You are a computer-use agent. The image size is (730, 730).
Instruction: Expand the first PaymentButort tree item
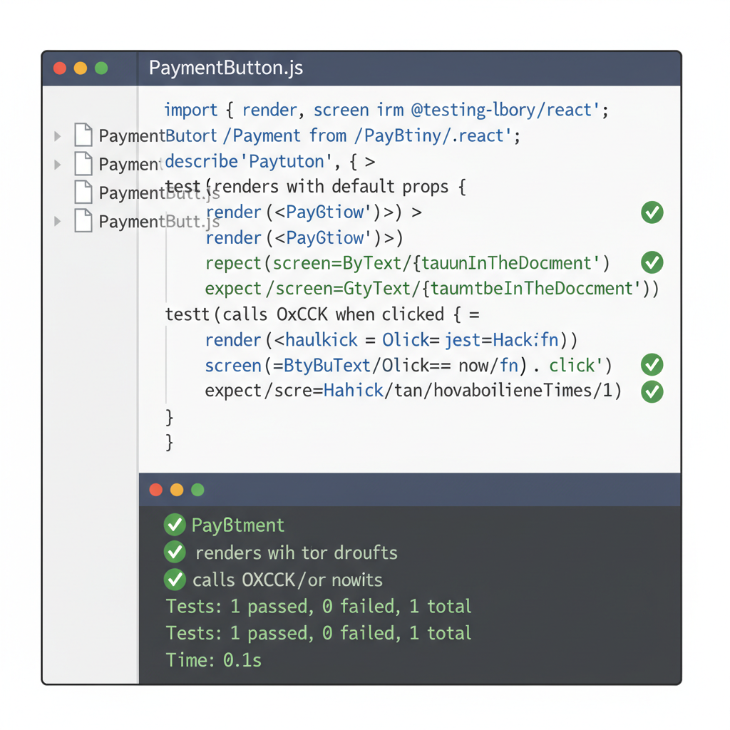(x=58, y=137)
